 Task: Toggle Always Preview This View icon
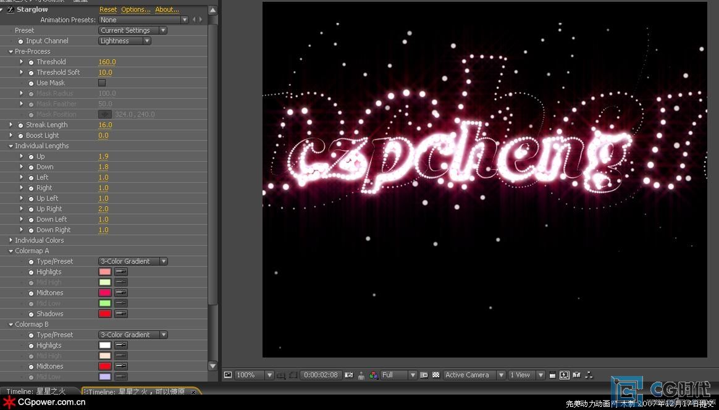coord(227,375)
